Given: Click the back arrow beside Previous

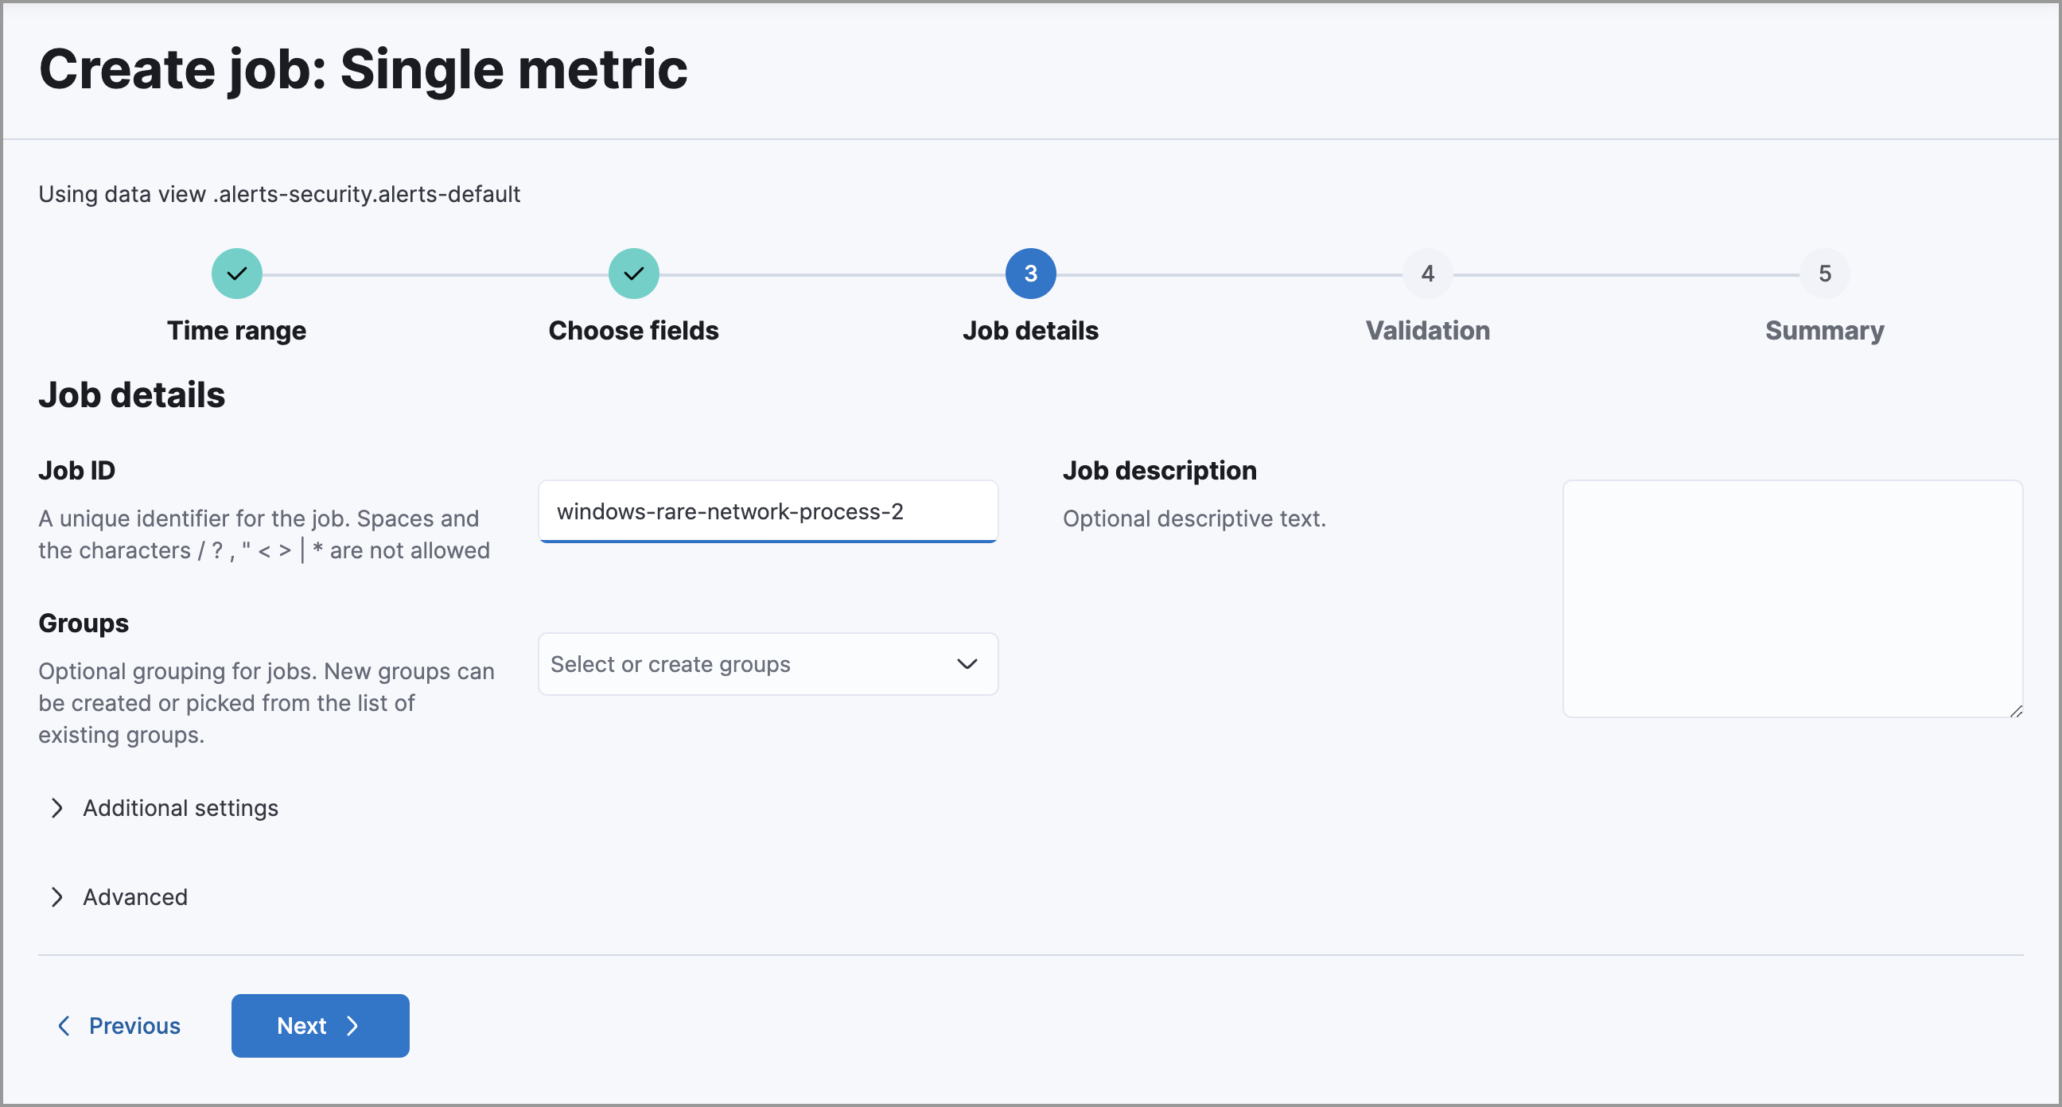Looking at the screenshot, I should coord(65,1025).
